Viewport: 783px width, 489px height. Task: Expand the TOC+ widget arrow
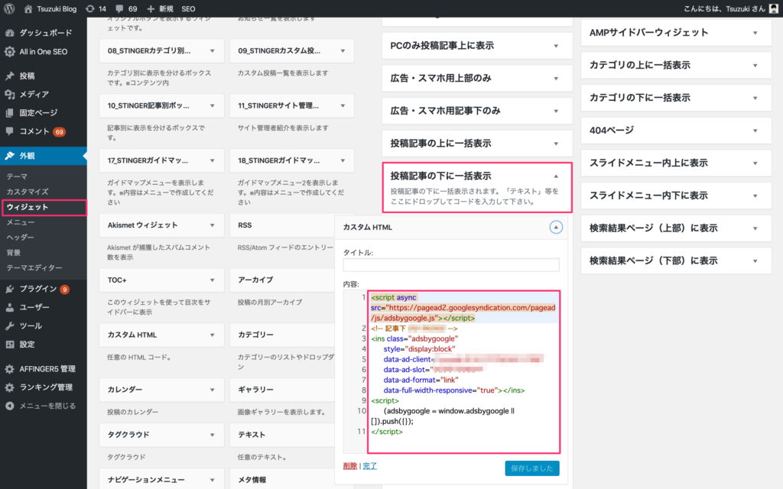click(x=213, y=280)
